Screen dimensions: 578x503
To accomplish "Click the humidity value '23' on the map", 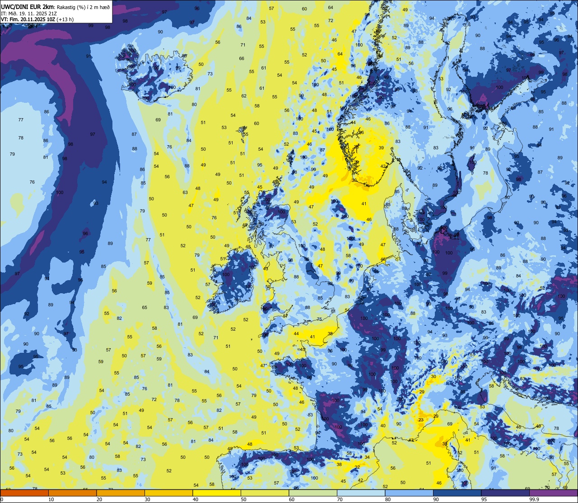I will coord(421,420).
